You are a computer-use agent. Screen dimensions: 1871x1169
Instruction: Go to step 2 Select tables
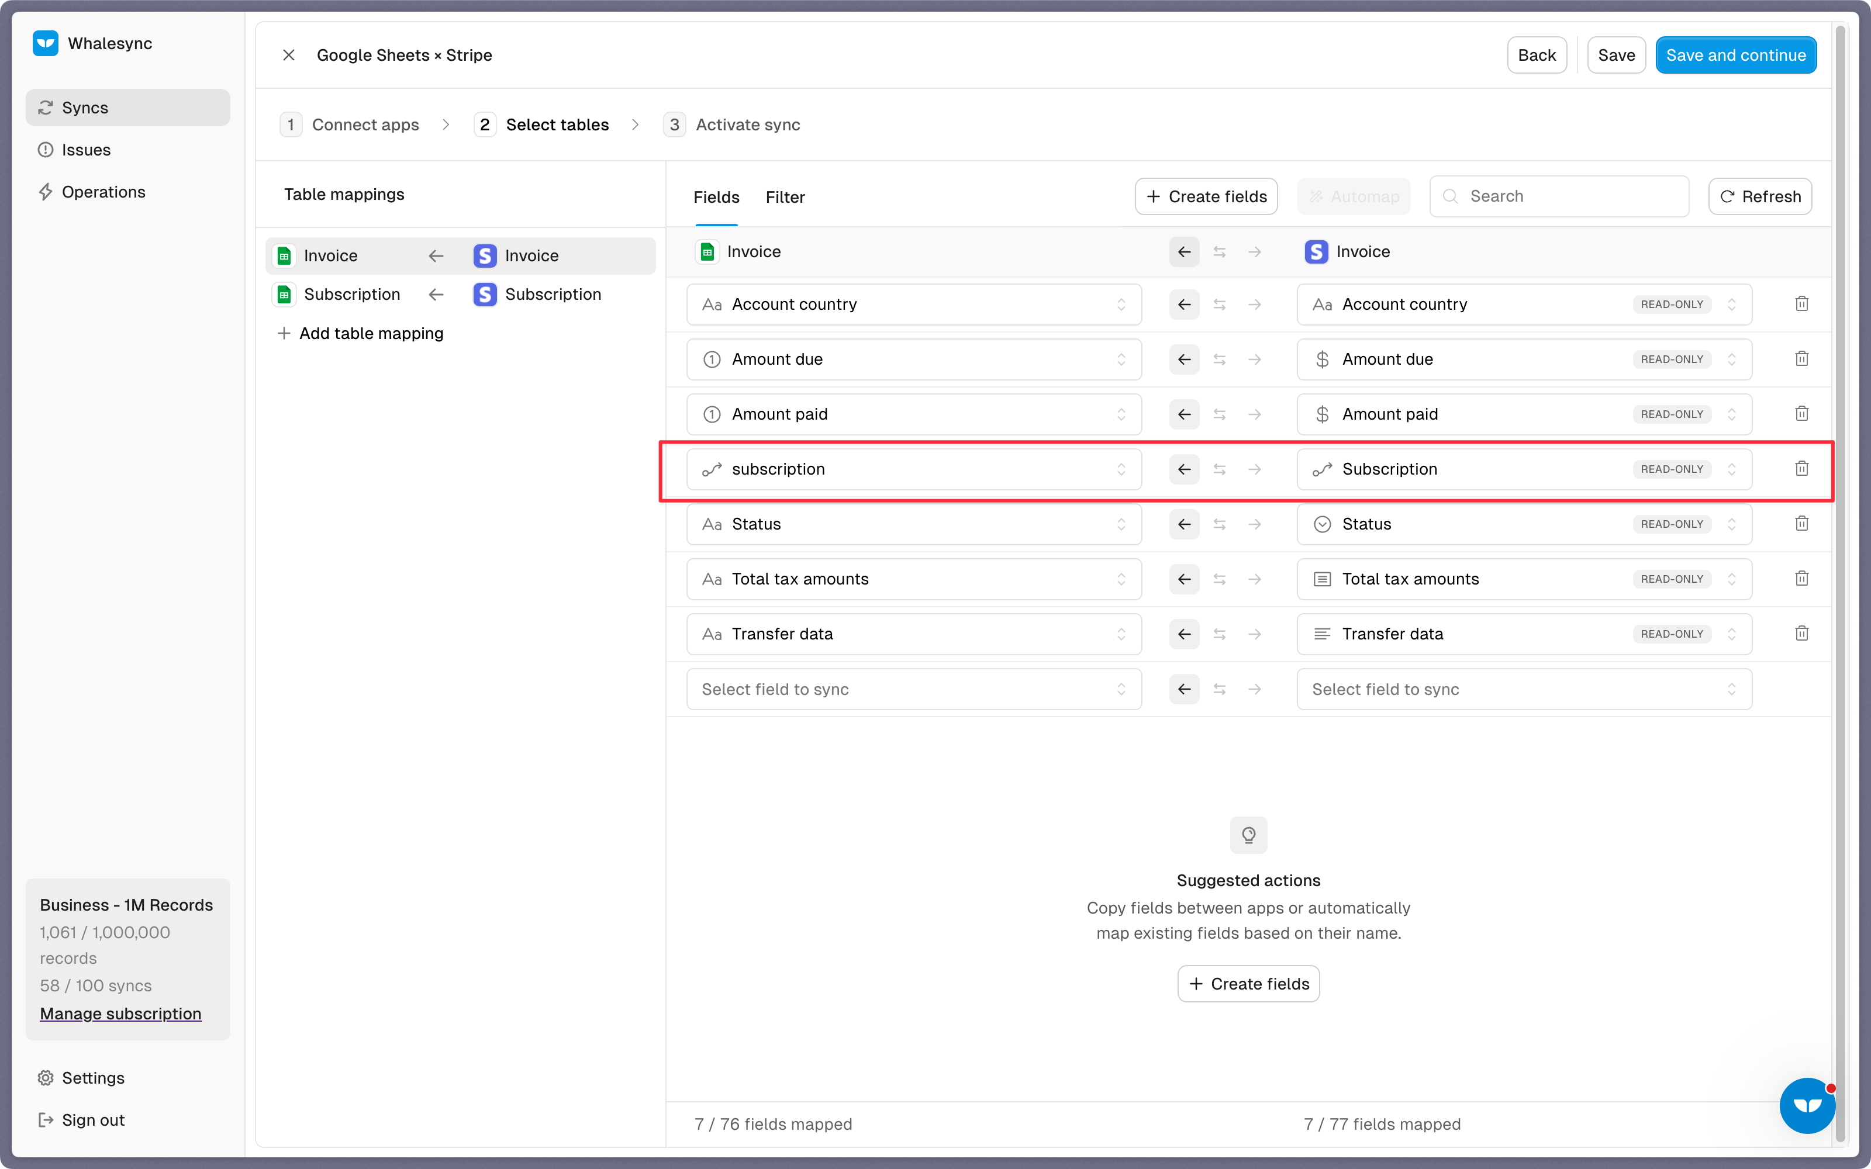point(541,124)
